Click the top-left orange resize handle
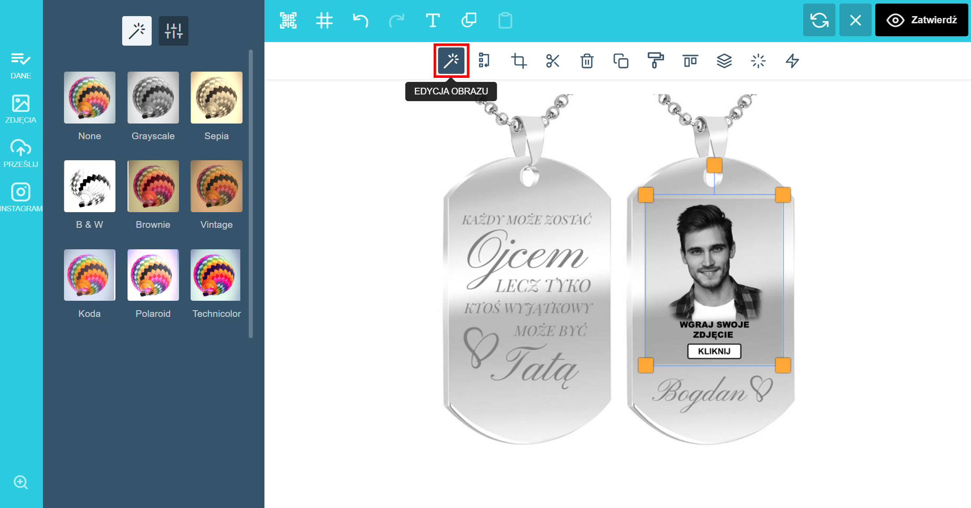The height and width of the screenshot is (508, 971). pyautogui.click(x=646, y=195)
